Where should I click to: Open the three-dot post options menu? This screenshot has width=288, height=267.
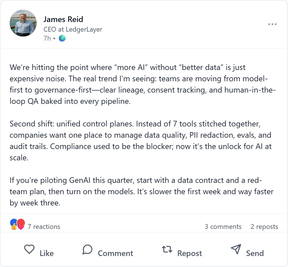272,24
